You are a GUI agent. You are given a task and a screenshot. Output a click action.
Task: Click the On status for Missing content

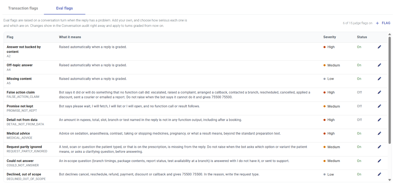click(x=359, y=79)
